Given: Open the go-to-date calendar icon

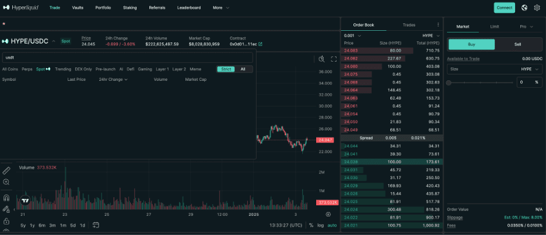Looking at the screenshot, I should (x=96, y=225).
